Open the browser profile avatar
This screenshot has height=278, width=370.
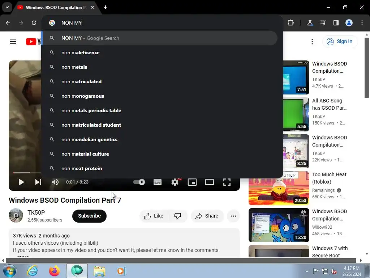tap(349, 23)
